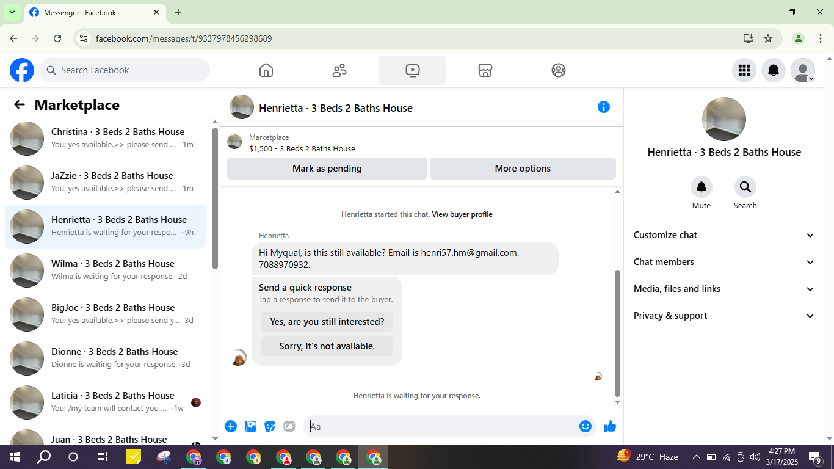834x469 pixels.
Task: Expand the Privacy & support section
Action: (x=724, y=316)
